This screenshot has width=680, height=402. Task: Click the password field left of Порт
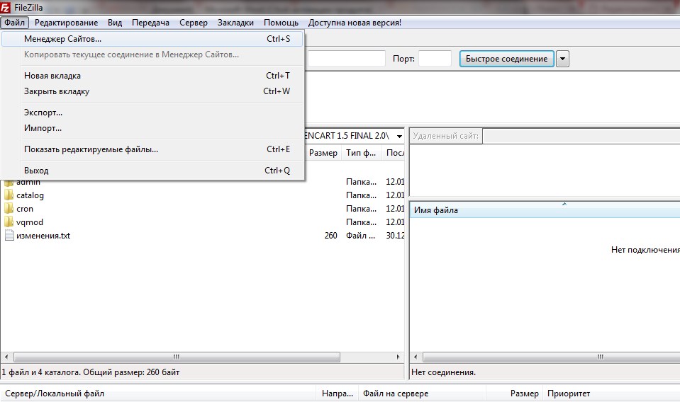(346, 59)
